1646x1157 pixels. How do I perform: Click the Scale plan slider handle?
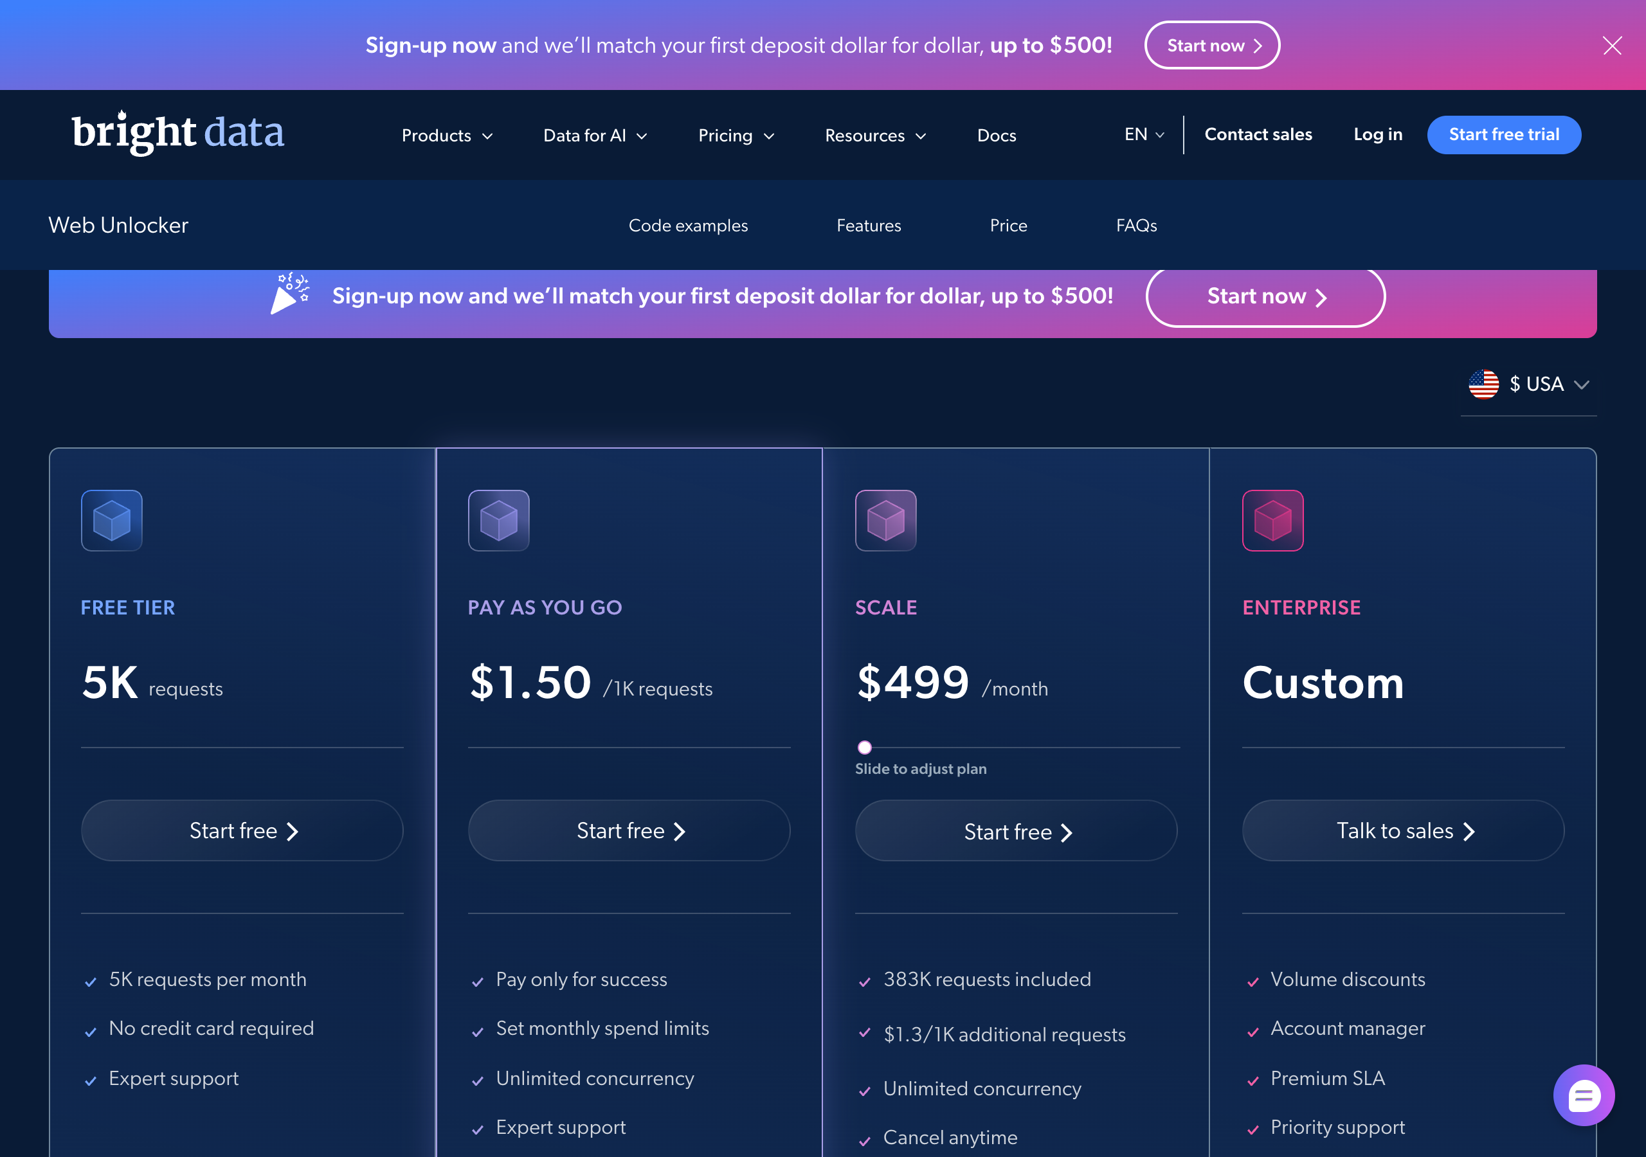pyautogui.click(x=865, y=748)
